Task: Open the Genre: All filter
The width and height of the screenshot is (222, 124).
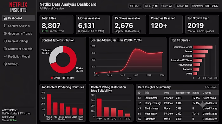Action: 166,6
